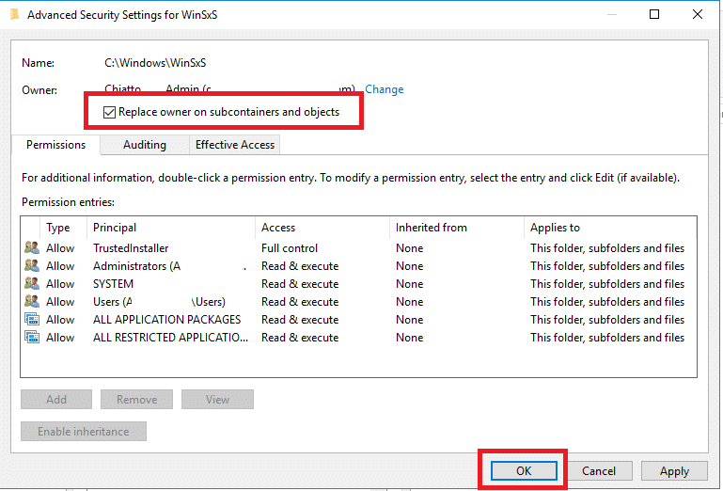Select the Administrators entry user icon
Viewport: 723px width, 491px height.
pos(32,266)
